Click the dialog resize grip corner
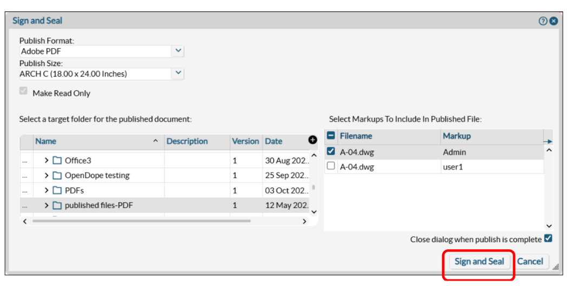This screenshot has height=286, width=570. [x=555, y=267]
